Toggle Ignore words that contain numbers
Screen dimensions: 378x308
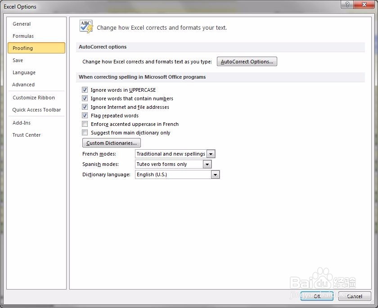point(85,98)
